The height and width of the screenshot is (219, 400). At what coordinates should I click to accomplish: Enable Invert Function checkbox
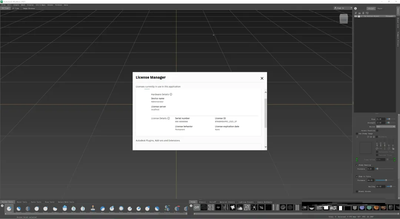[377, 130]
